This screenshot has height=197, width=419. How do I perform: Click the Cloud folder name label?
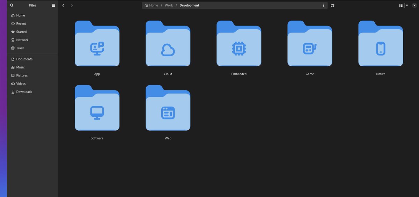click(168, 74)
